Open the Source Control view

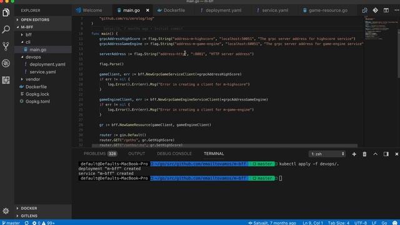(x=6, y=46)
